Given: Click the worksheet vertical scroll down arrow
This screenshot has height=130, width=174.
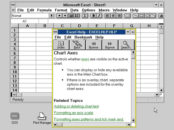Looking at the screenshot, I should pos(161,90).
